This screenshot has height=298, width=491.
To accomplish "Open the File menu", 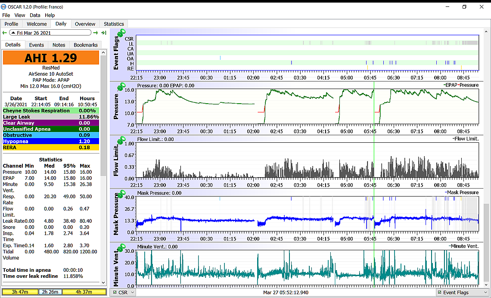I will (x=6, y=15).
